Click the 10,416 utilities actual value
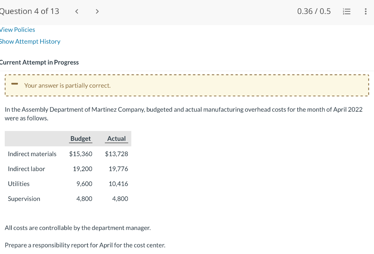This screenshot has height=254, width=374. [118, 184]
